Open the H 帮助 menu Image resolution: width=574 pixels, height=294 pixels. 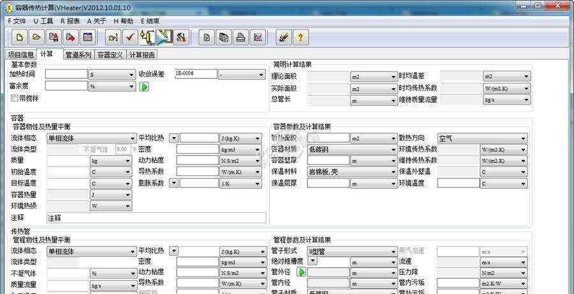123,21
